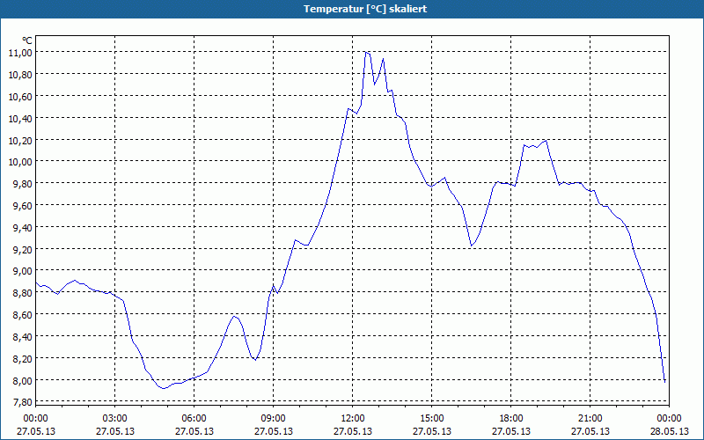Click the 18:00 time label
Image resolution: width=704 pixels, height=440 pixels.
point(511,419)
